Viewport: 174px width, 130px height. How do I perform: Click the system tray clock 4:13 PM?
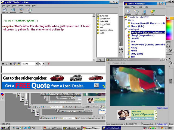click(x=169, y=128)
